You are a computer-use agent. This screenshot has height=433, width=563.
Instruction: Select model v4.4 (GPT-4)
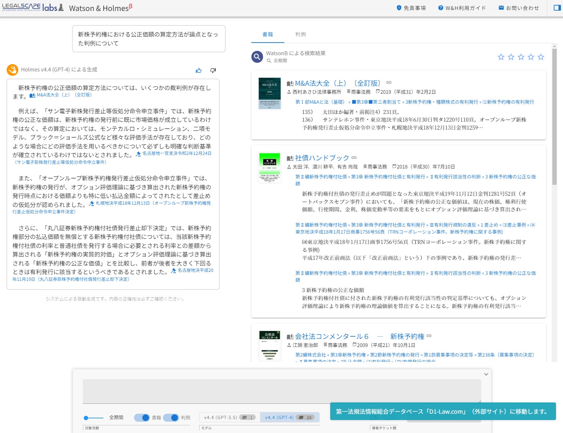tap(290, 417)
